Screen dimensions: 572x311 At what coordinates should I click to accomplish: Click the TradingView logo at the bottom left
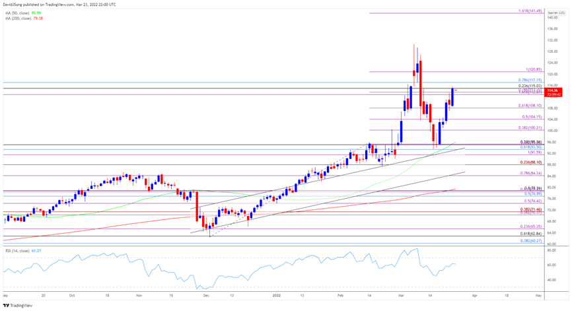[18, 306]
